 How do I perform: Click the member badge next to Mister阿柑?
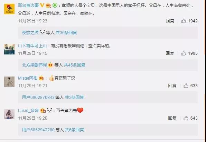point(41,78)
